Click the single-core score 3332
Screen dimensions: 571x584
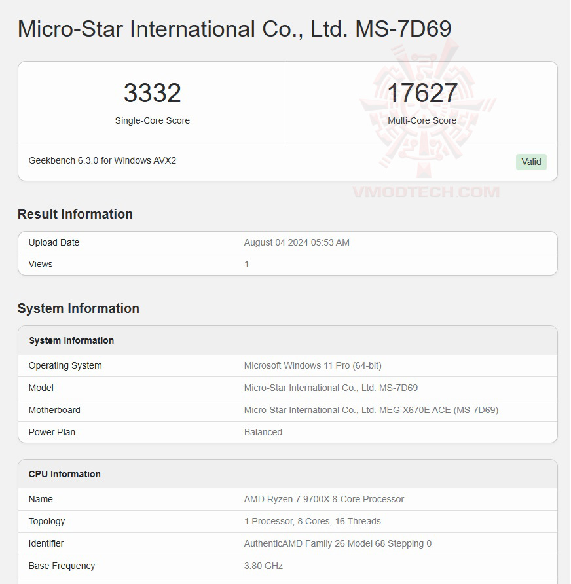(x=153, y=93)
